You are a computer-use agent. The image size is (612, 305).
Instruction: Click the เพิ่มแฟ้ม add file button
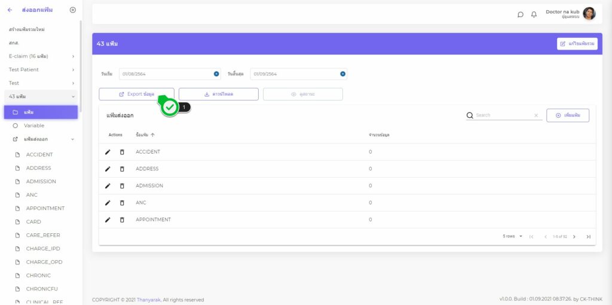point(568,115)
